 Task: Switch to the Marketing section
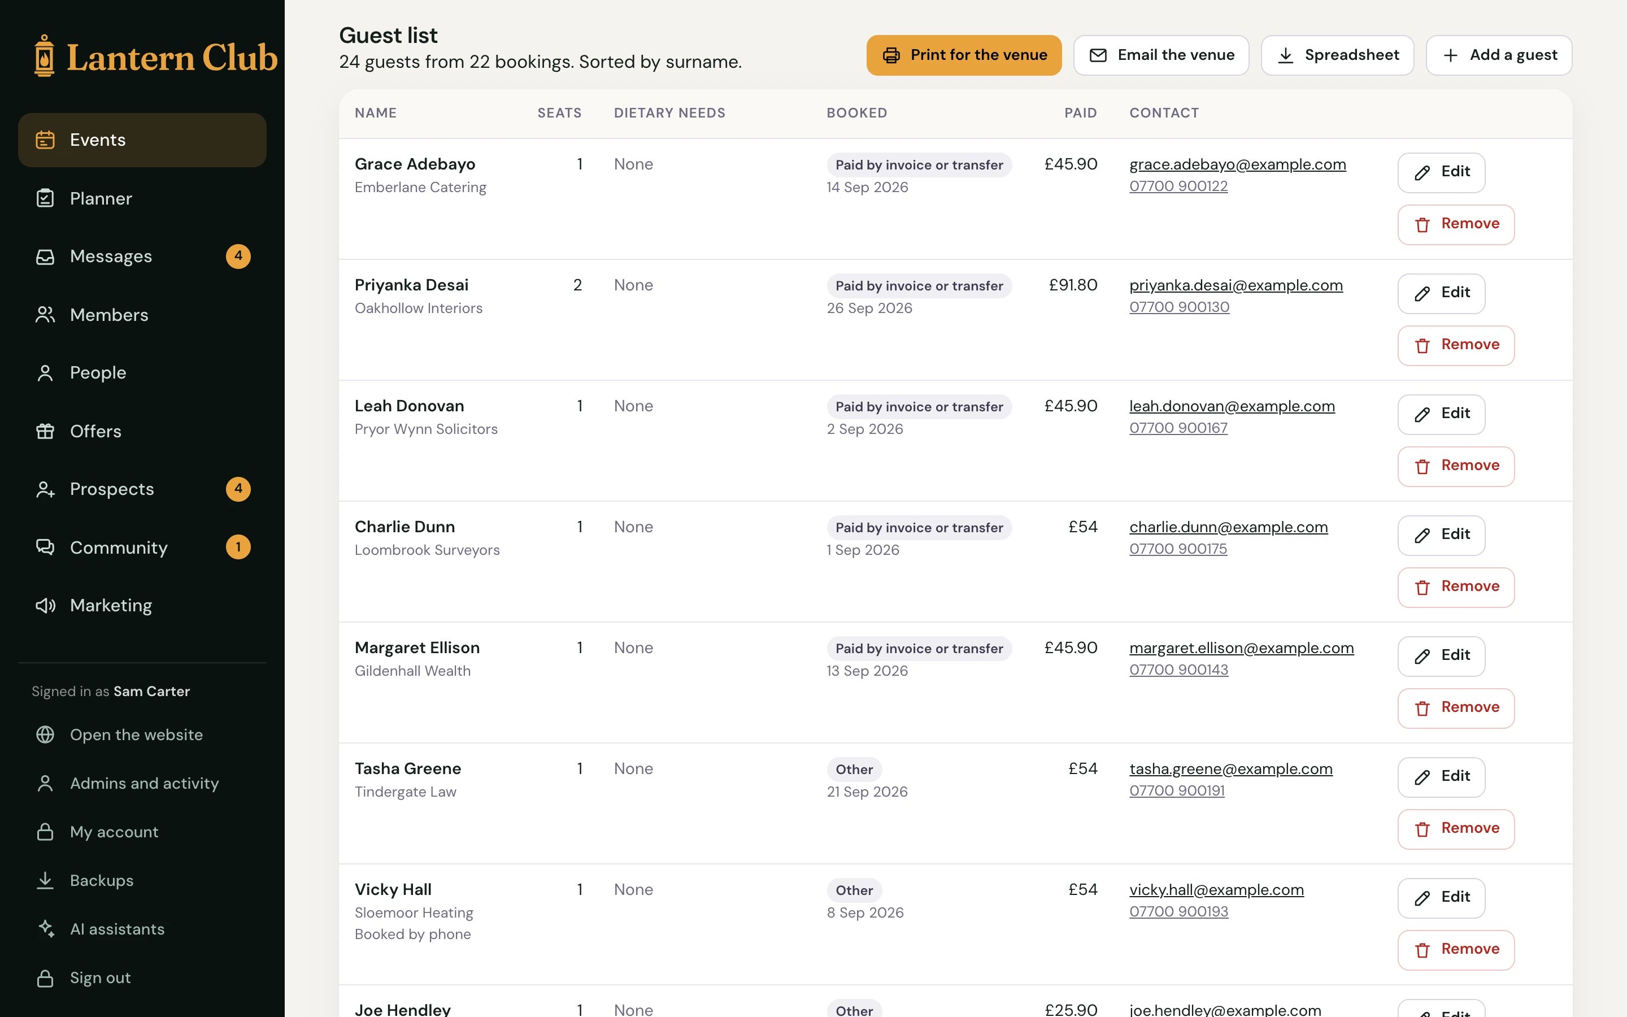142,605
